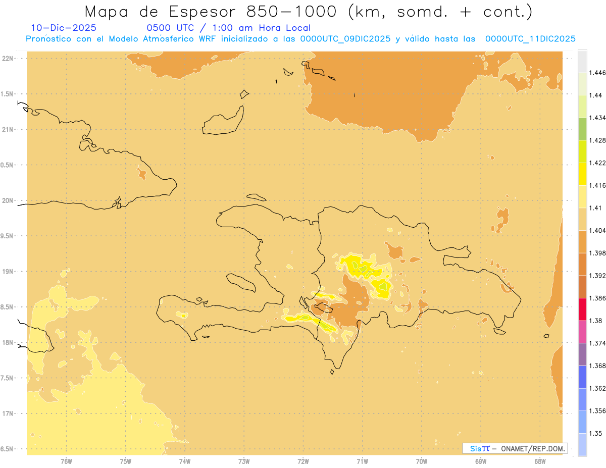Click the longitude label '68W'

(x=540, y=461)
